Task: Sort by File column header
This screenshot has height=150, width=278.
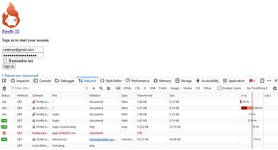Action: tap(69, 95)
